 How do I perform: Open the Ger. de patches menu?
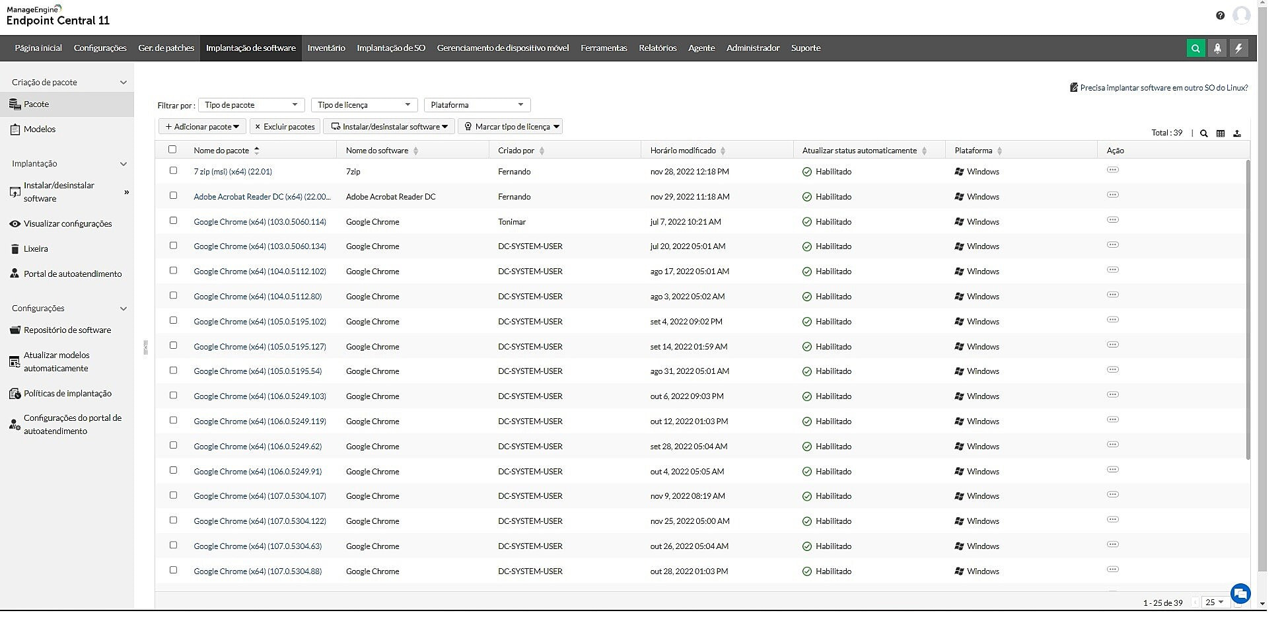coord(166,48)
